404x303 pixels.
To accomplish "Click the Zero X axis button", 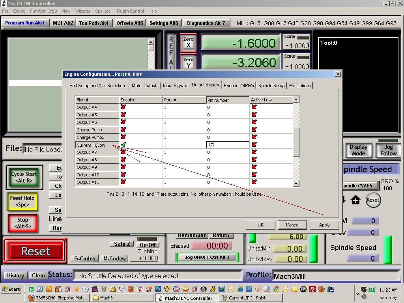I will tap(188, 43).
